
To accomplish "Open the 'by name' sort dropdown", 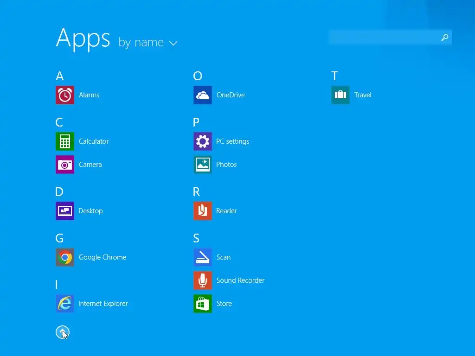I will 148,42.
